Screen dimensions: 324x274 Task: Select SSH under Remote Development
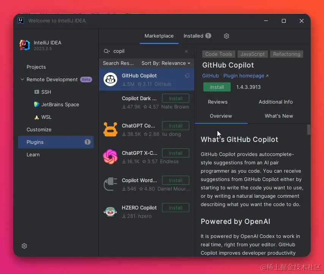[46, 92]
